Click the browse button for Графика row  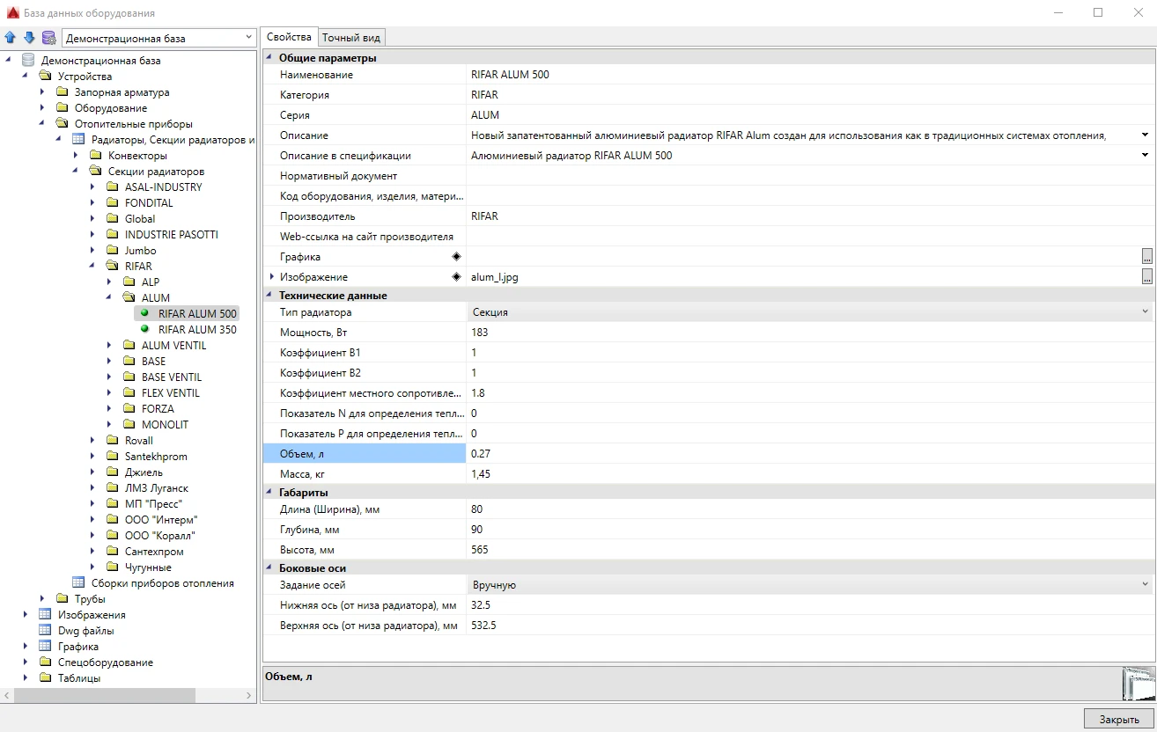(x=1146, y=257)
